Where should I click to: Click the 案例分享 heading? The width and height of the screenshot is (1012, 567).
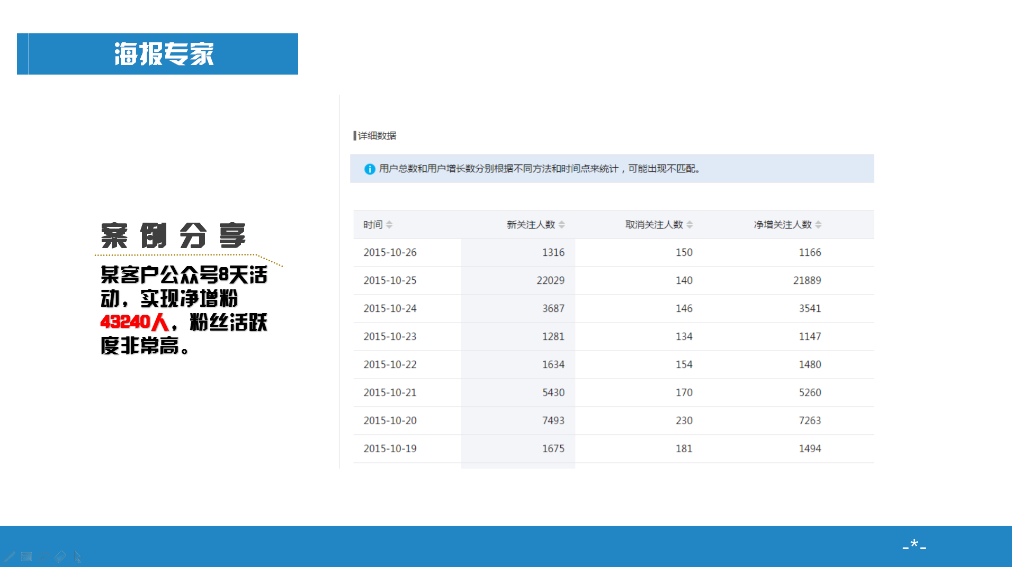click(173, 235)
